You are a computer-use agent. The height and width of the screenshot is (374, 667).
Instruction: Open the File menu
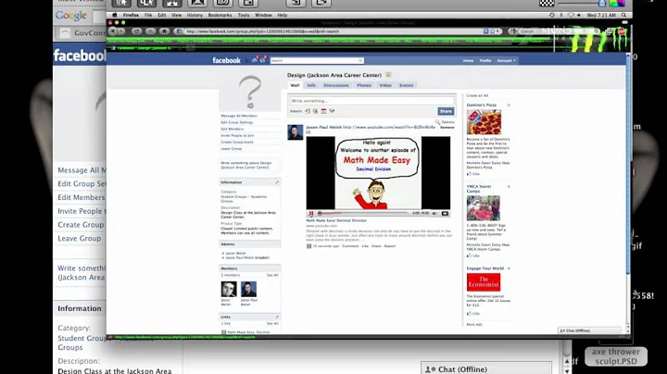148,15
